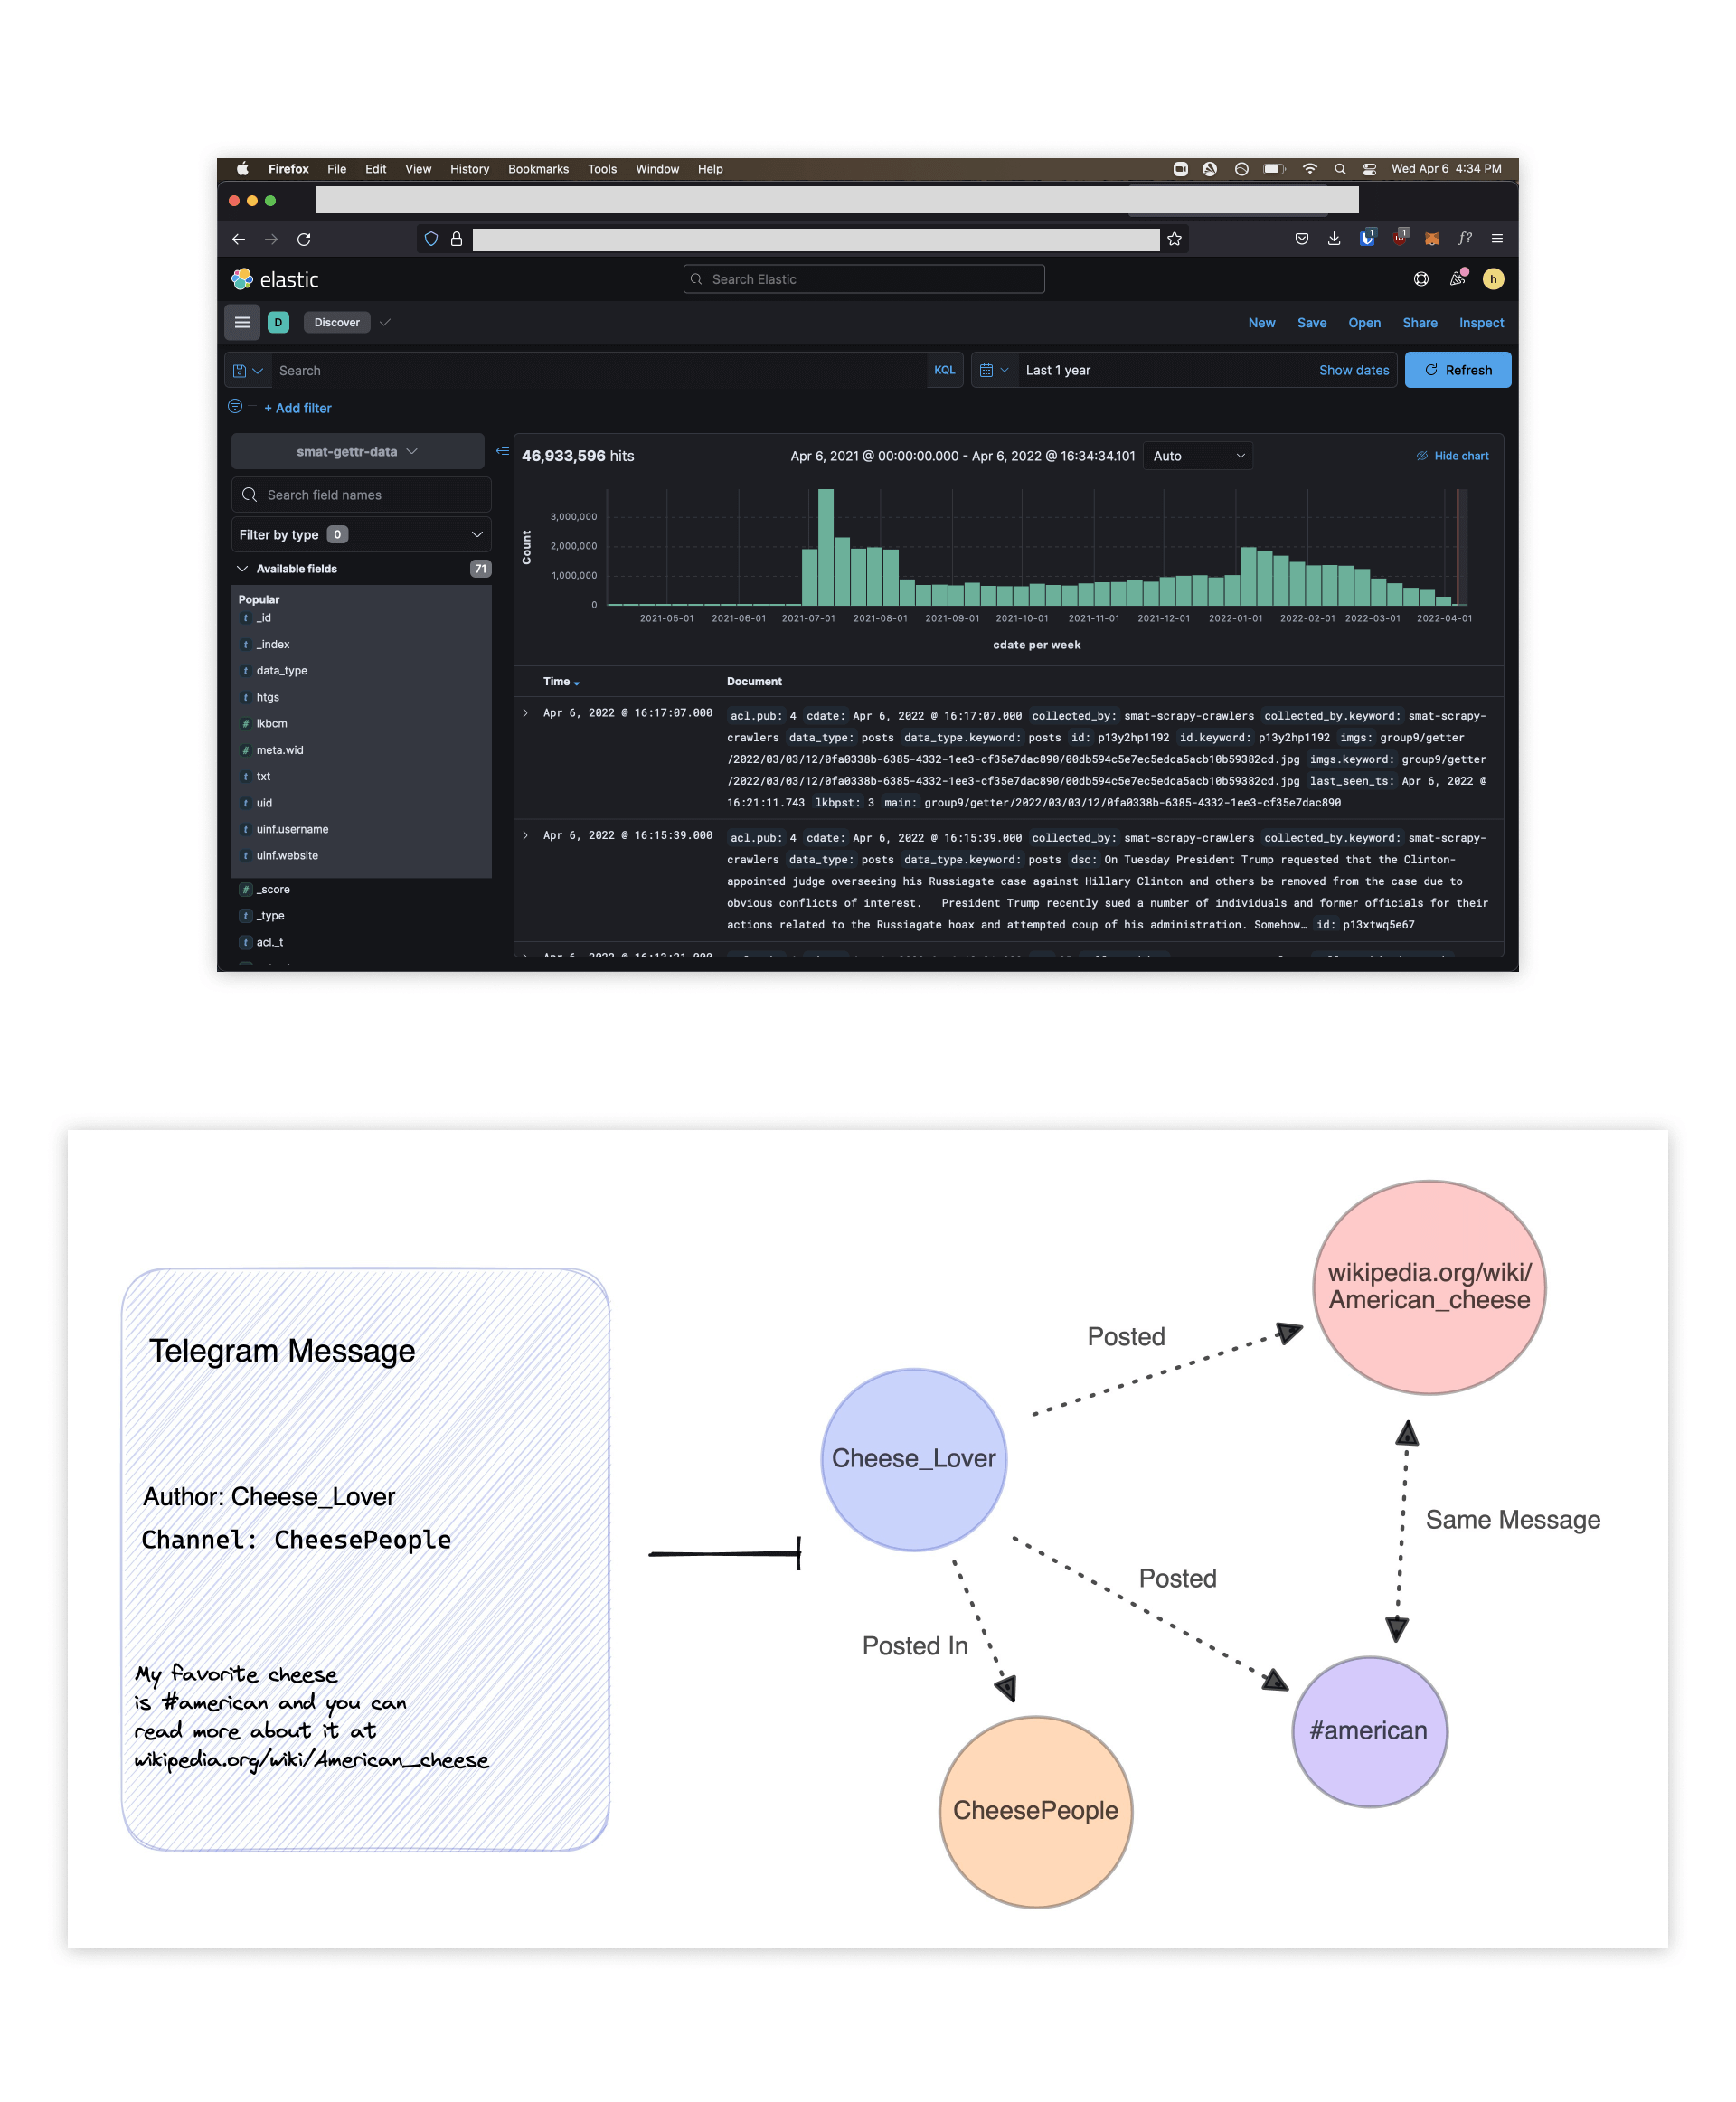Click the MetaMask fox extension icon
1736x2102 pixels.
[x=1432, y=239]
